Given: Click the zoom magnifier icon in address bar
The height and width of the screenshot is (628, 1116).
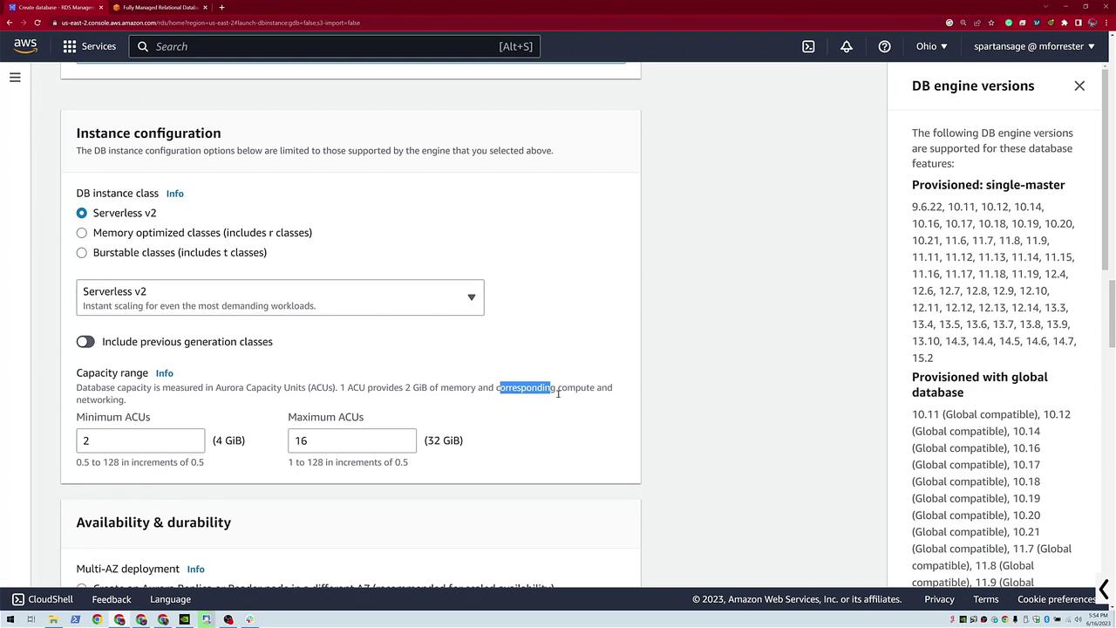Looking at the screenshot, I should [963, 23].
